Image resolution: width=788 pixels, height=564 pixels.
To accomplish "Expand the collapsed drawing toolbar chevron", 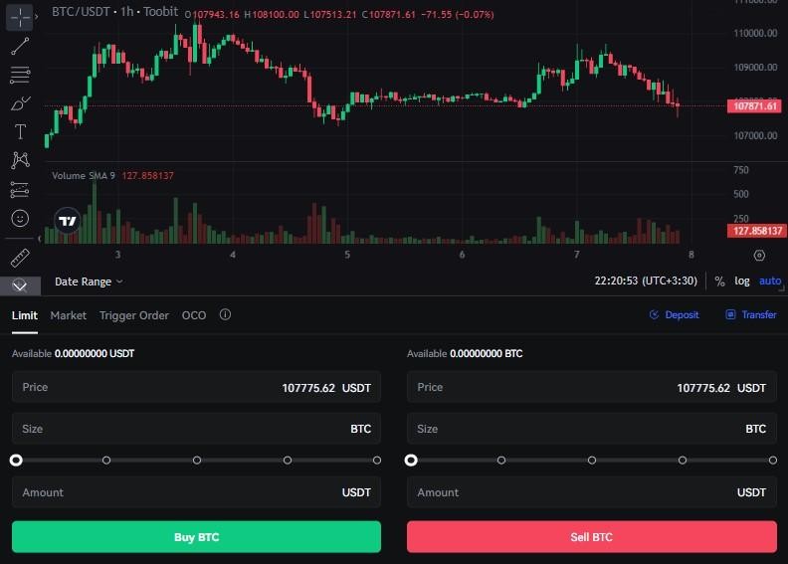I will pyautogui.click(x=20, y=285).
